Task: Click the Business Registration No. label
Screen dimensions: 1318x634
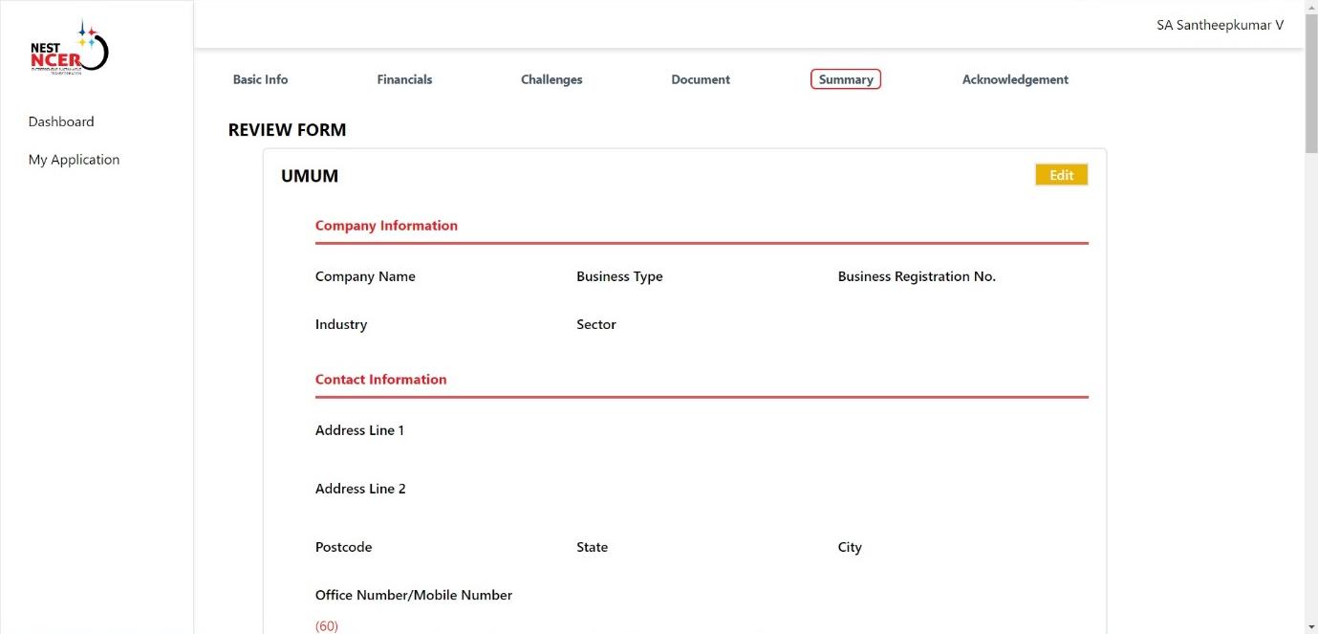Action: click(917, 276)
